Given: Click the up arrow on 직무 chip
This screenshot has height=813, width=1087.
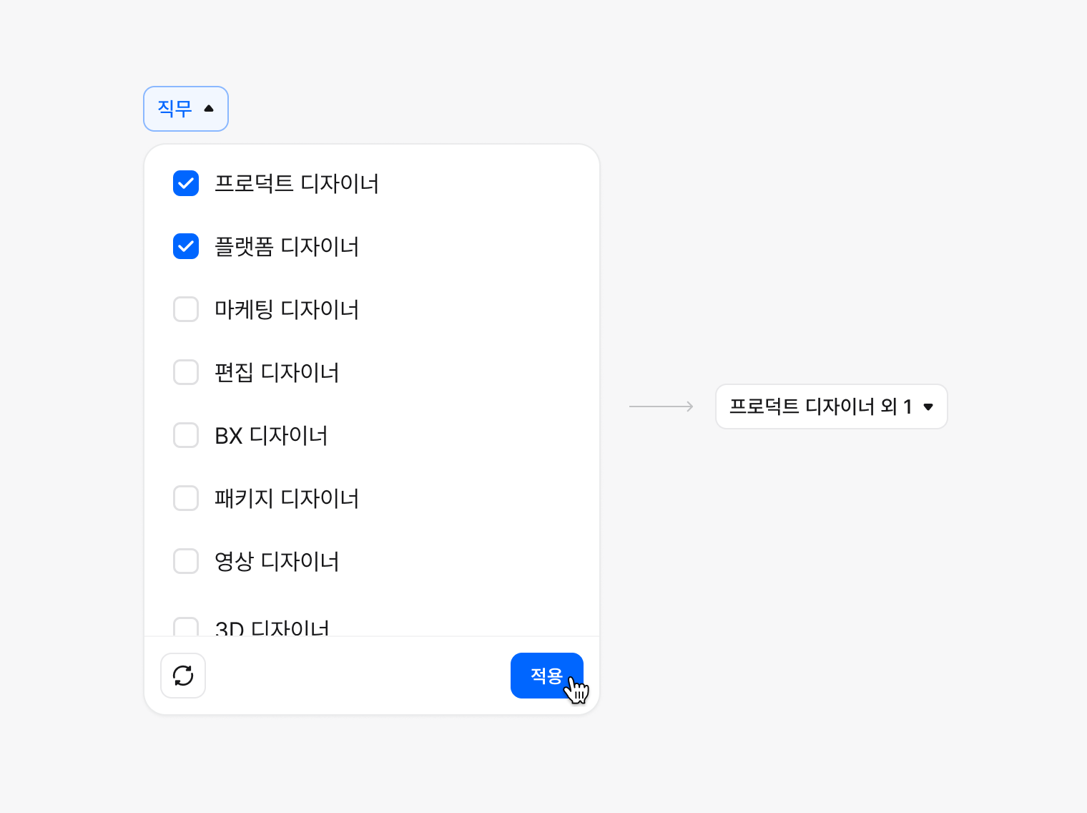Looking at the screenshot, I should point(209,109).
